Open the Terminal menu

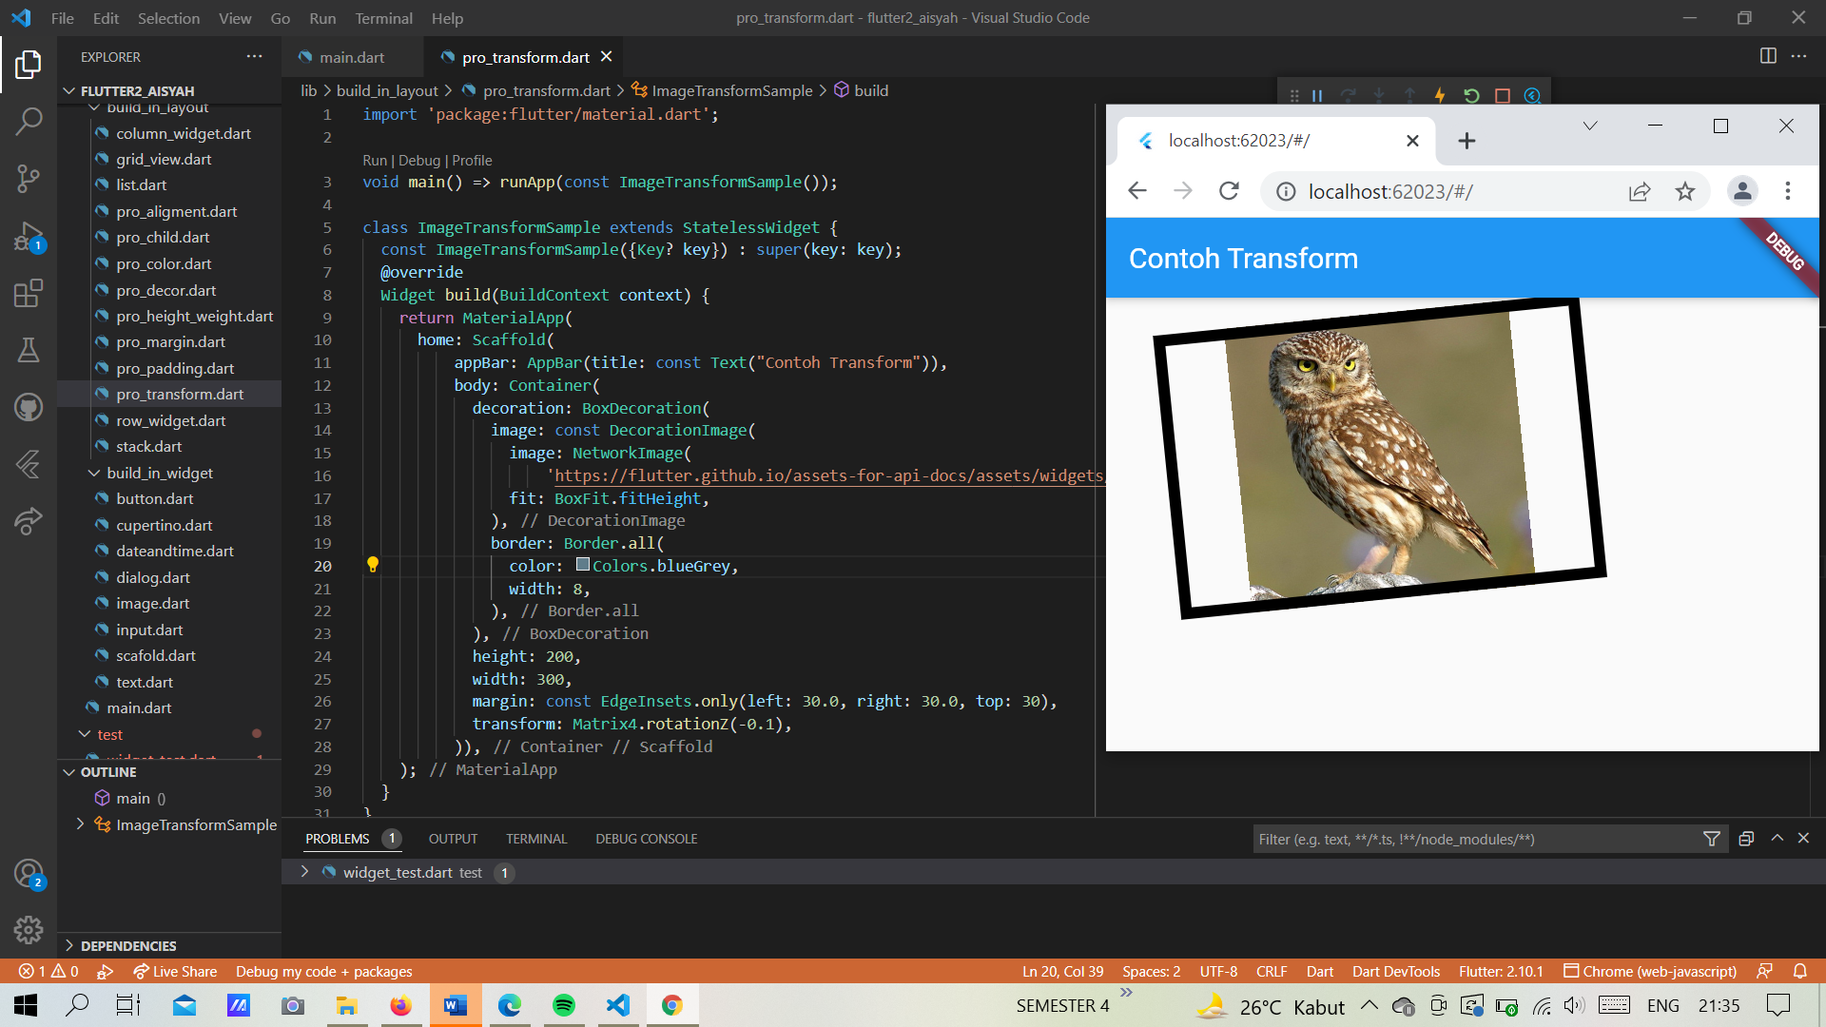point(383,18)
